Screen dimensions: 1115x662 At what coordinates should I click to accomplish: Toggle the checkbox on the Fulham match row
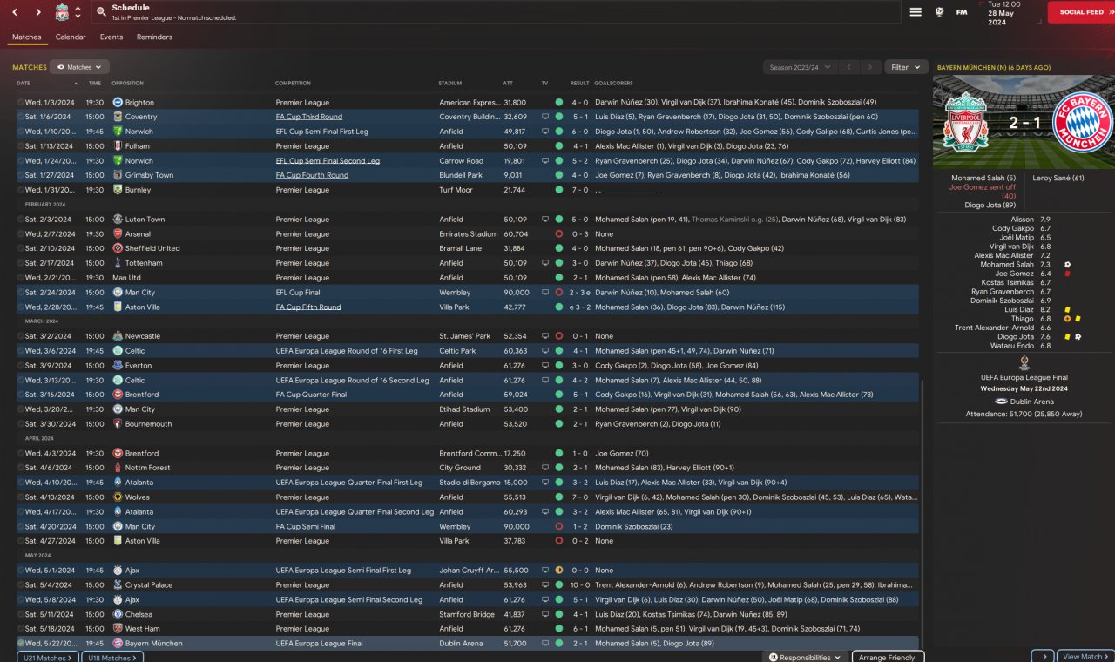tap(20, 146)
